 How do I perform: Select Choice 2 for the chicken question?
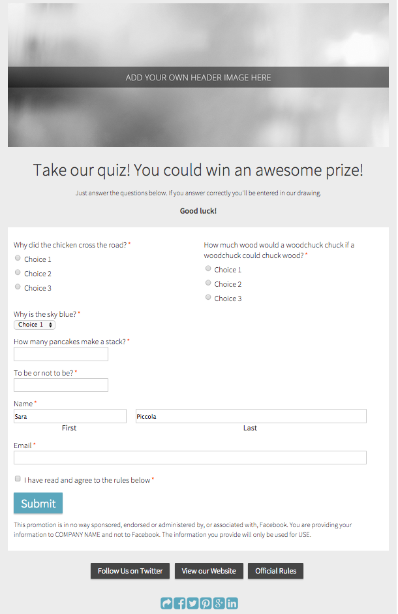(x=17, y=272)
